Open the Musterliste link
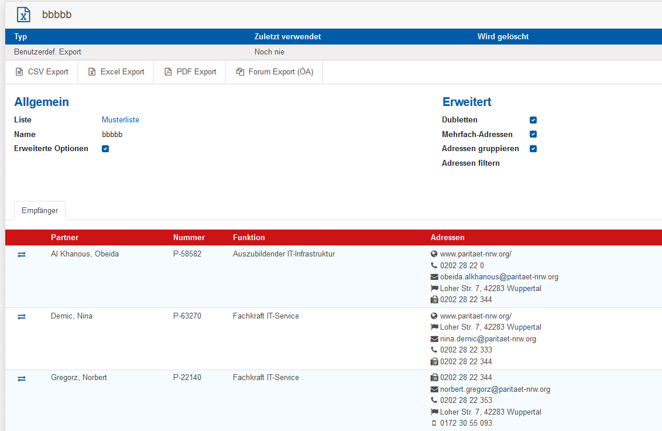This screenshot has height=431, width=662. pos(121,120)
